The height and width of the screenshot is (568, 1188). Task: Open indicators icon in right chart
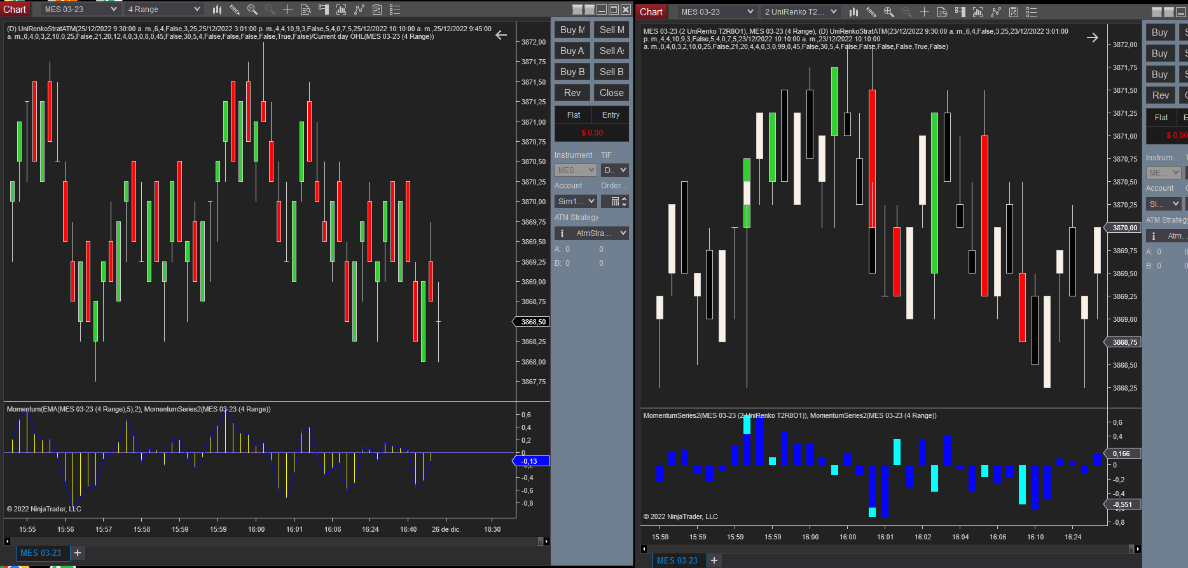coord(996,12)
